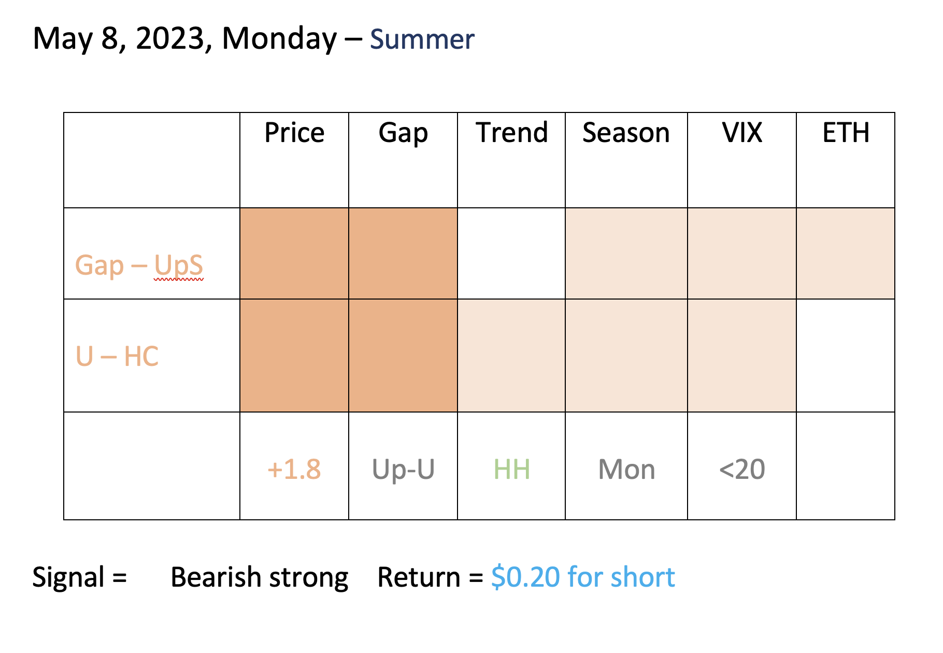Click the Mon season value
Viewport: 943px width, 653px height.
[x=626, y=470]
